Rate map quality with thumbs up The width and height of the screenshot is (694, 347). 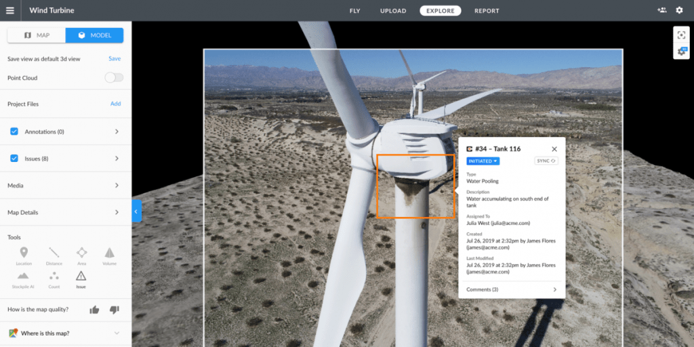click(94, 310)
